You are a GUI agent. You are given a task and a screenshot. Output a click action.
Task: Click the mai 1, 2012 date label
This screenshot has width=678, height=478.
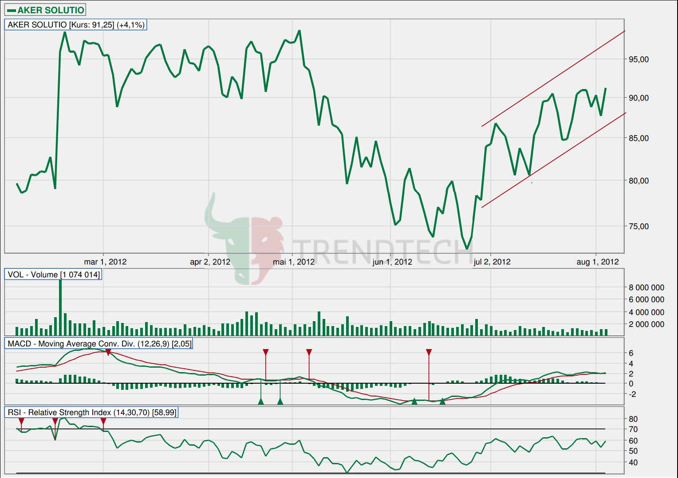point(294,262)
